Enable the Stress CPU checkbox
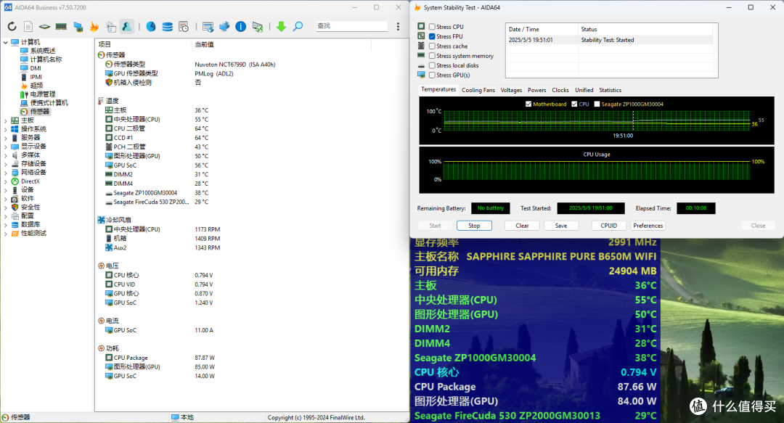 pyautogui.click(x=432, y=27)
